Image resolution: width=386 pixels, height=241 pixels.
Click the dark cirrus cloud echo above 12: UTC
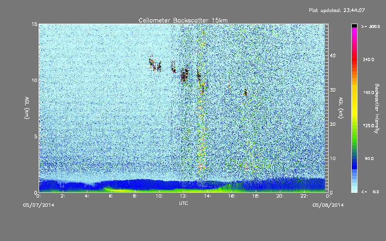(184, 74)
